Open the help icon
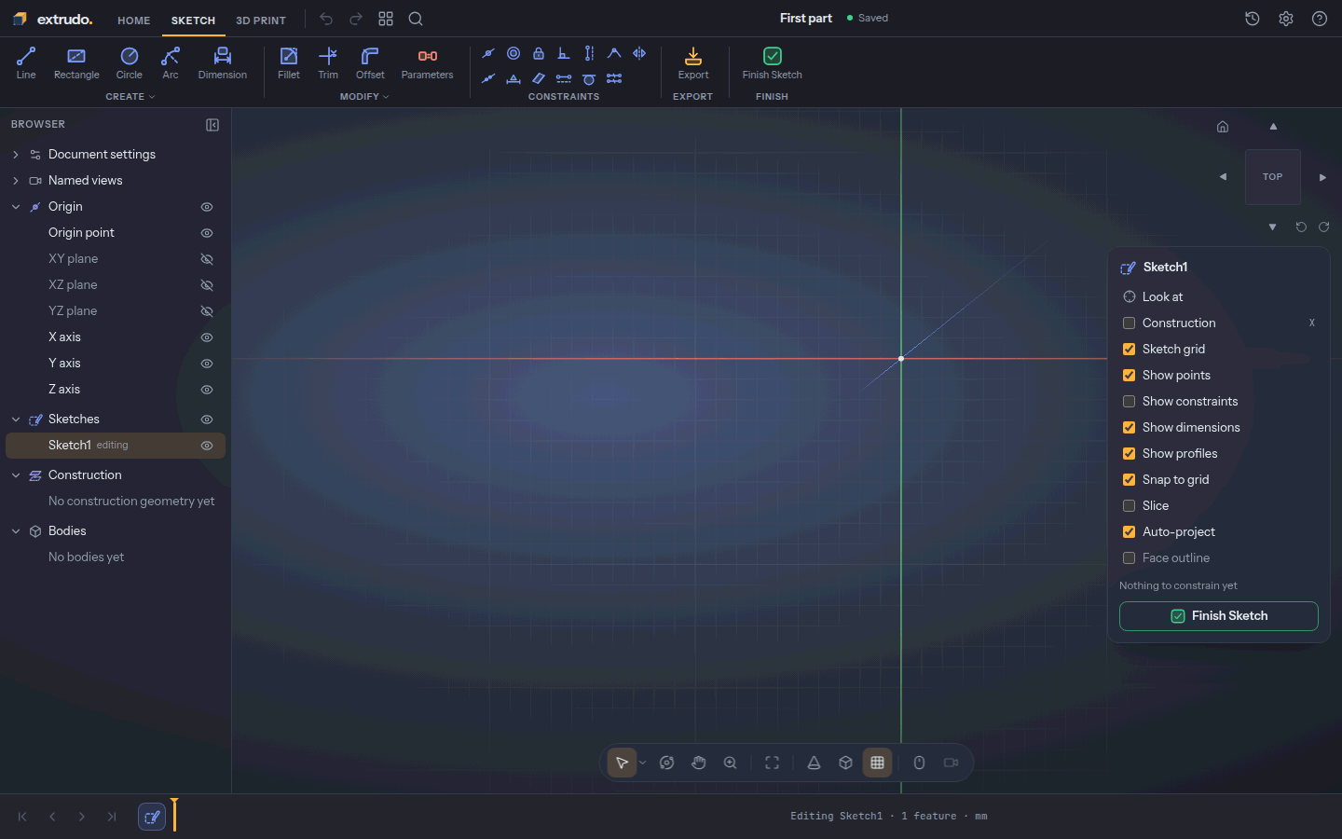 coord(1320,19)
